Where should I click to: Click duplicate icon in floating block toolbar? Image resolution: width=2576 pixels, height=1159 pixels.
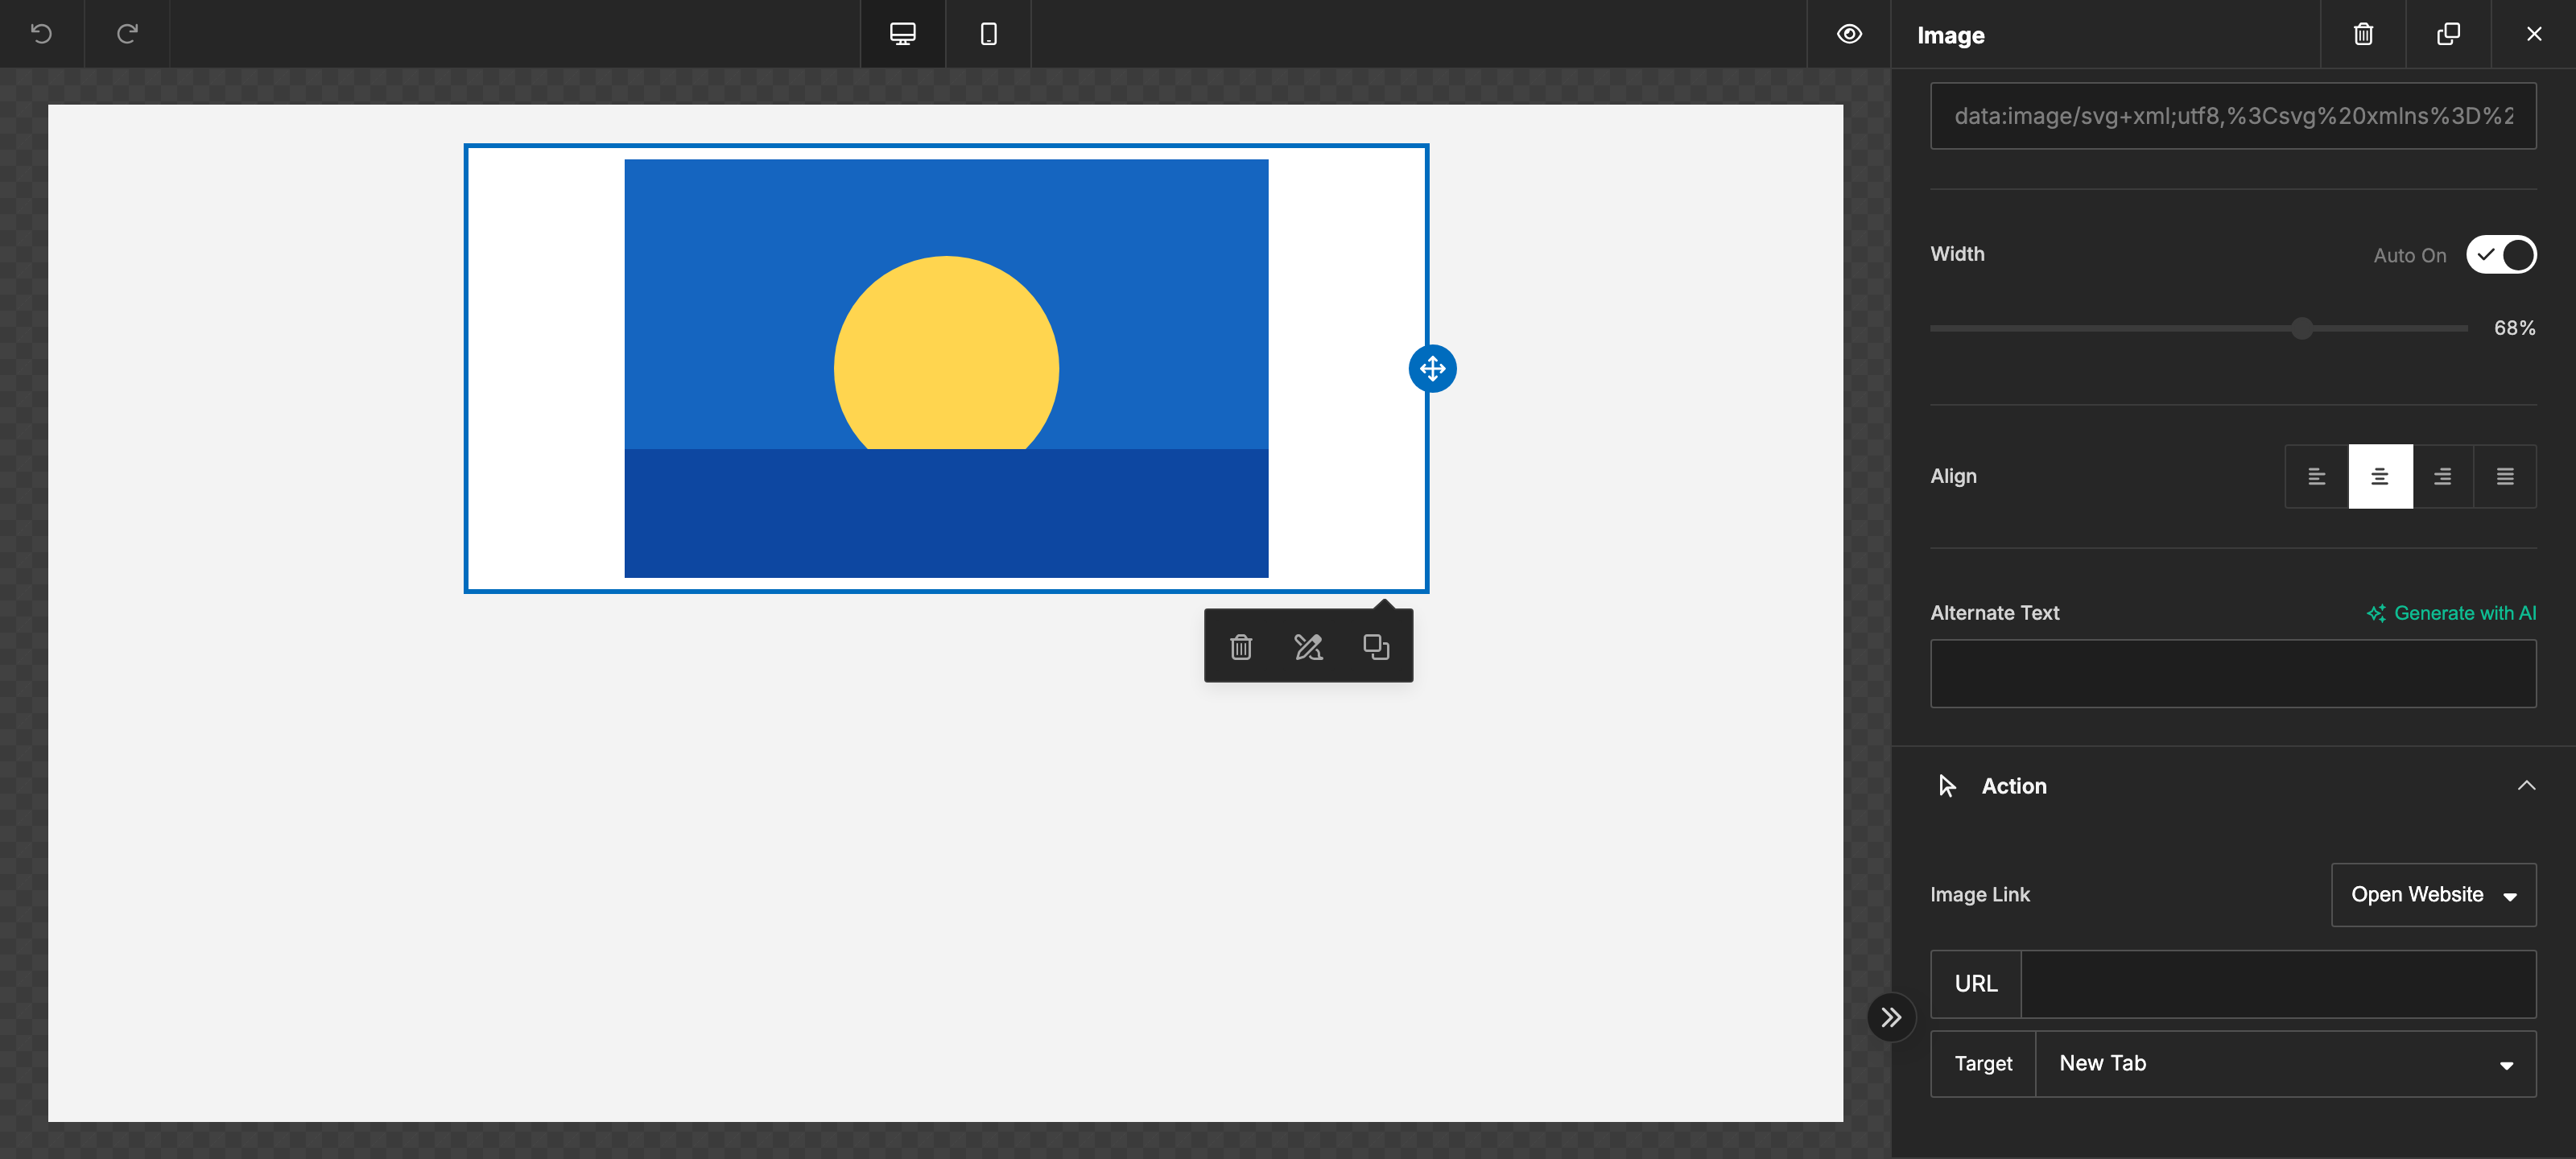pyautogui.click(x=1376, y=647)
